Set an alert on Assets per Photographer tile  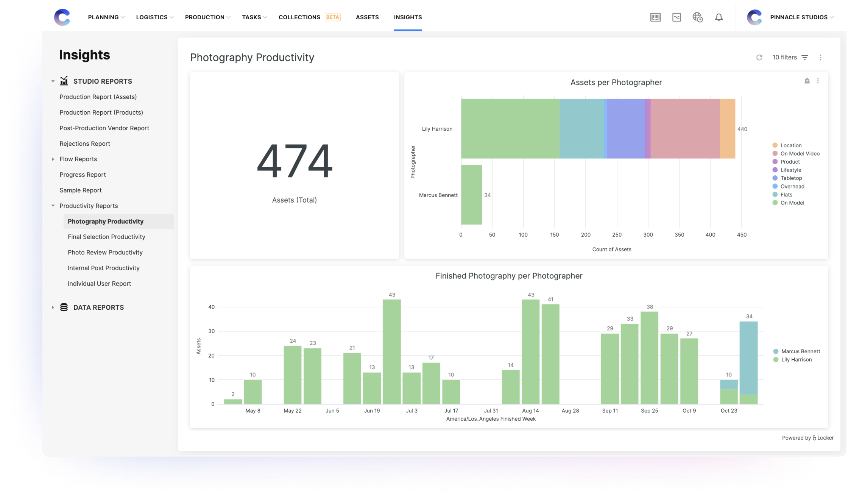(807, 81)
